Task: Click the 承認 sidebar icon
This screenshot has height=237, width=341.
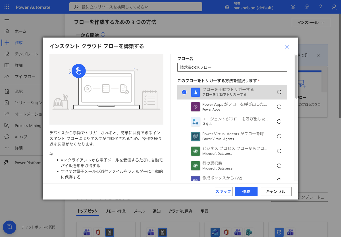Action: point(7,91)
